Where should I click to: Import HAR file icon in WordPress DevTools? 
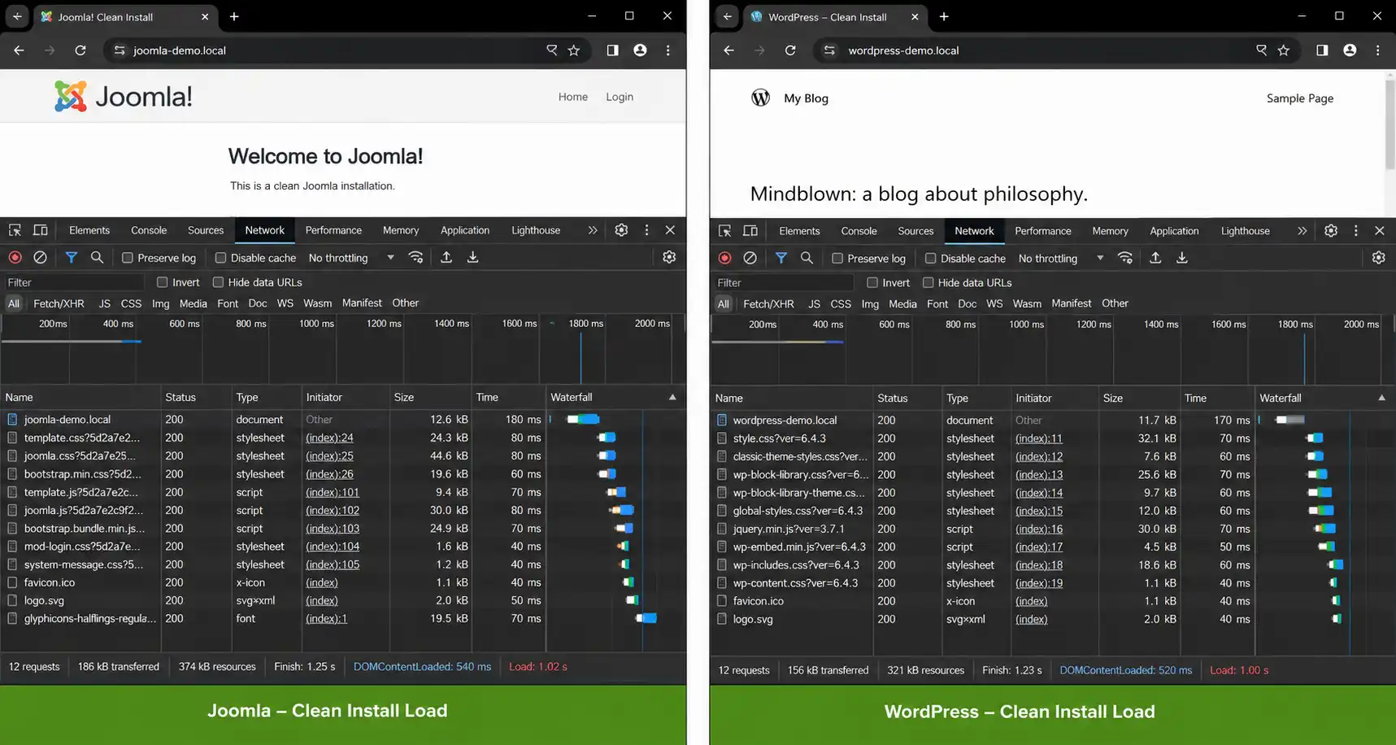(1155, 259)
